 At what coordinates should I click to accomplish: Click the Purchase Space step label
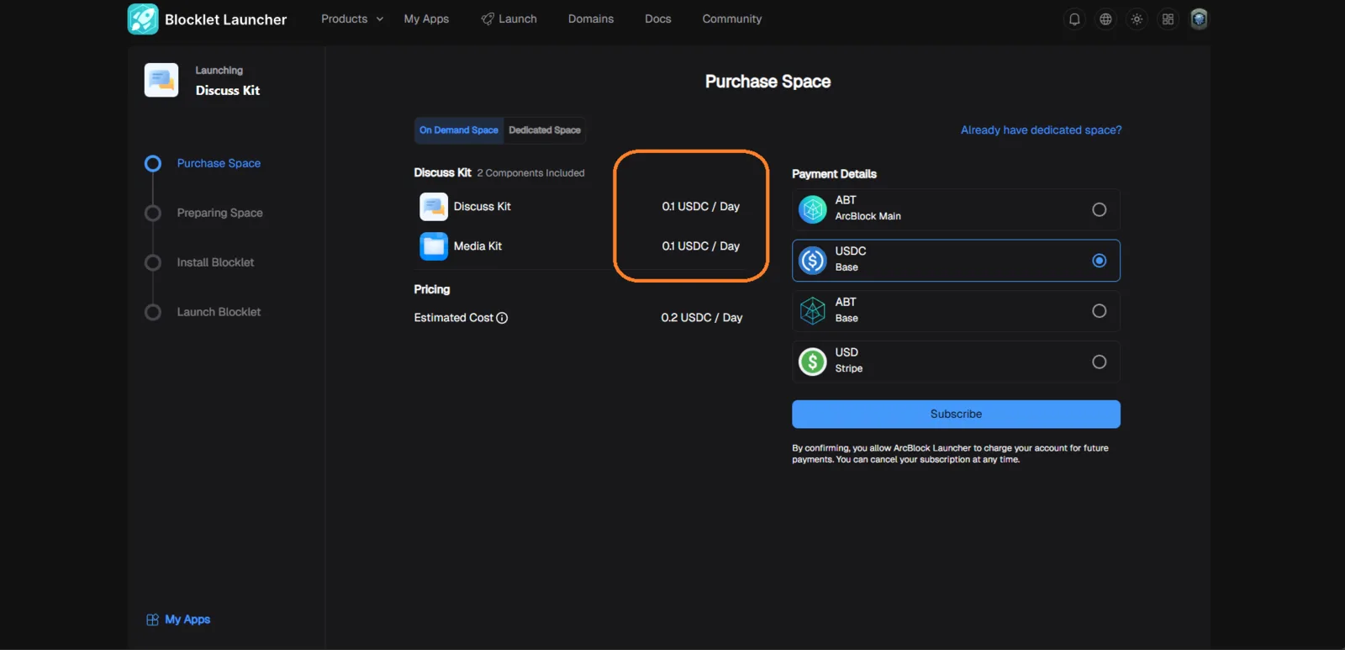pos(219,163)
